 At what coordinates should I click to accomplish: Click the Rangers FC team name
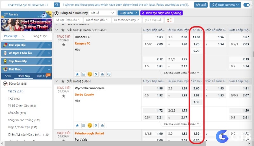point(83,44)
